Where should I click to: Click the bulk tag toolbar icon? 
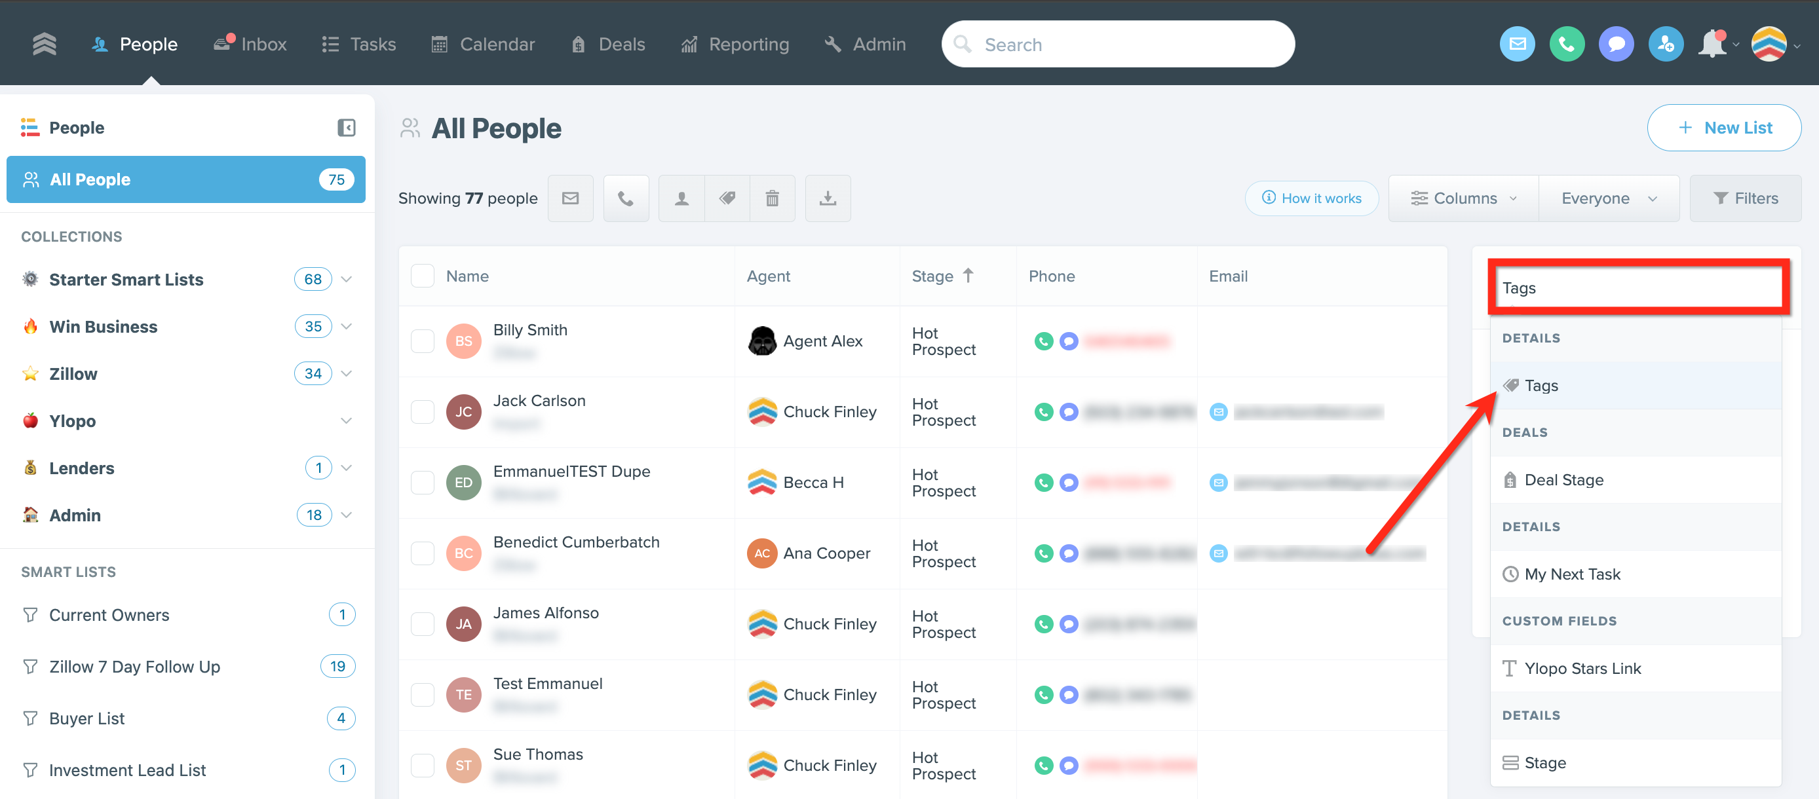(x=727, y=198)
